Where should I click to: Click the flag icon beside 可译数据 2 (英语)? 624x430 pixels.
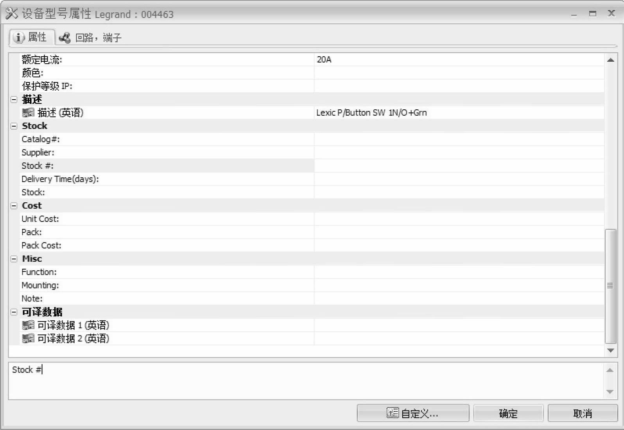point(28,338)
